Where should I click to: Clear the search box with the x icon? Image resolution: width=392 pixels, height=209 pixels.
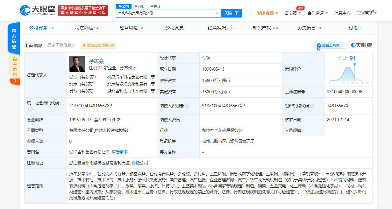tap(217, 13)
